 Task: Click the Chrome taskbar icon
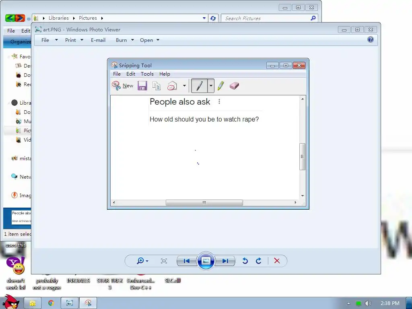[51, 303]
